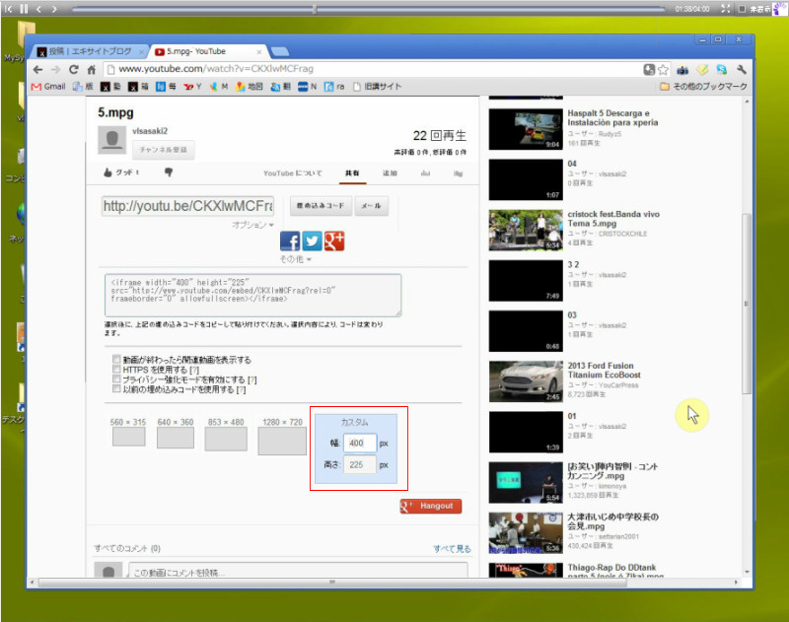Click the flag report icon
The image size is (789, 622).
[x=458, y=173]
